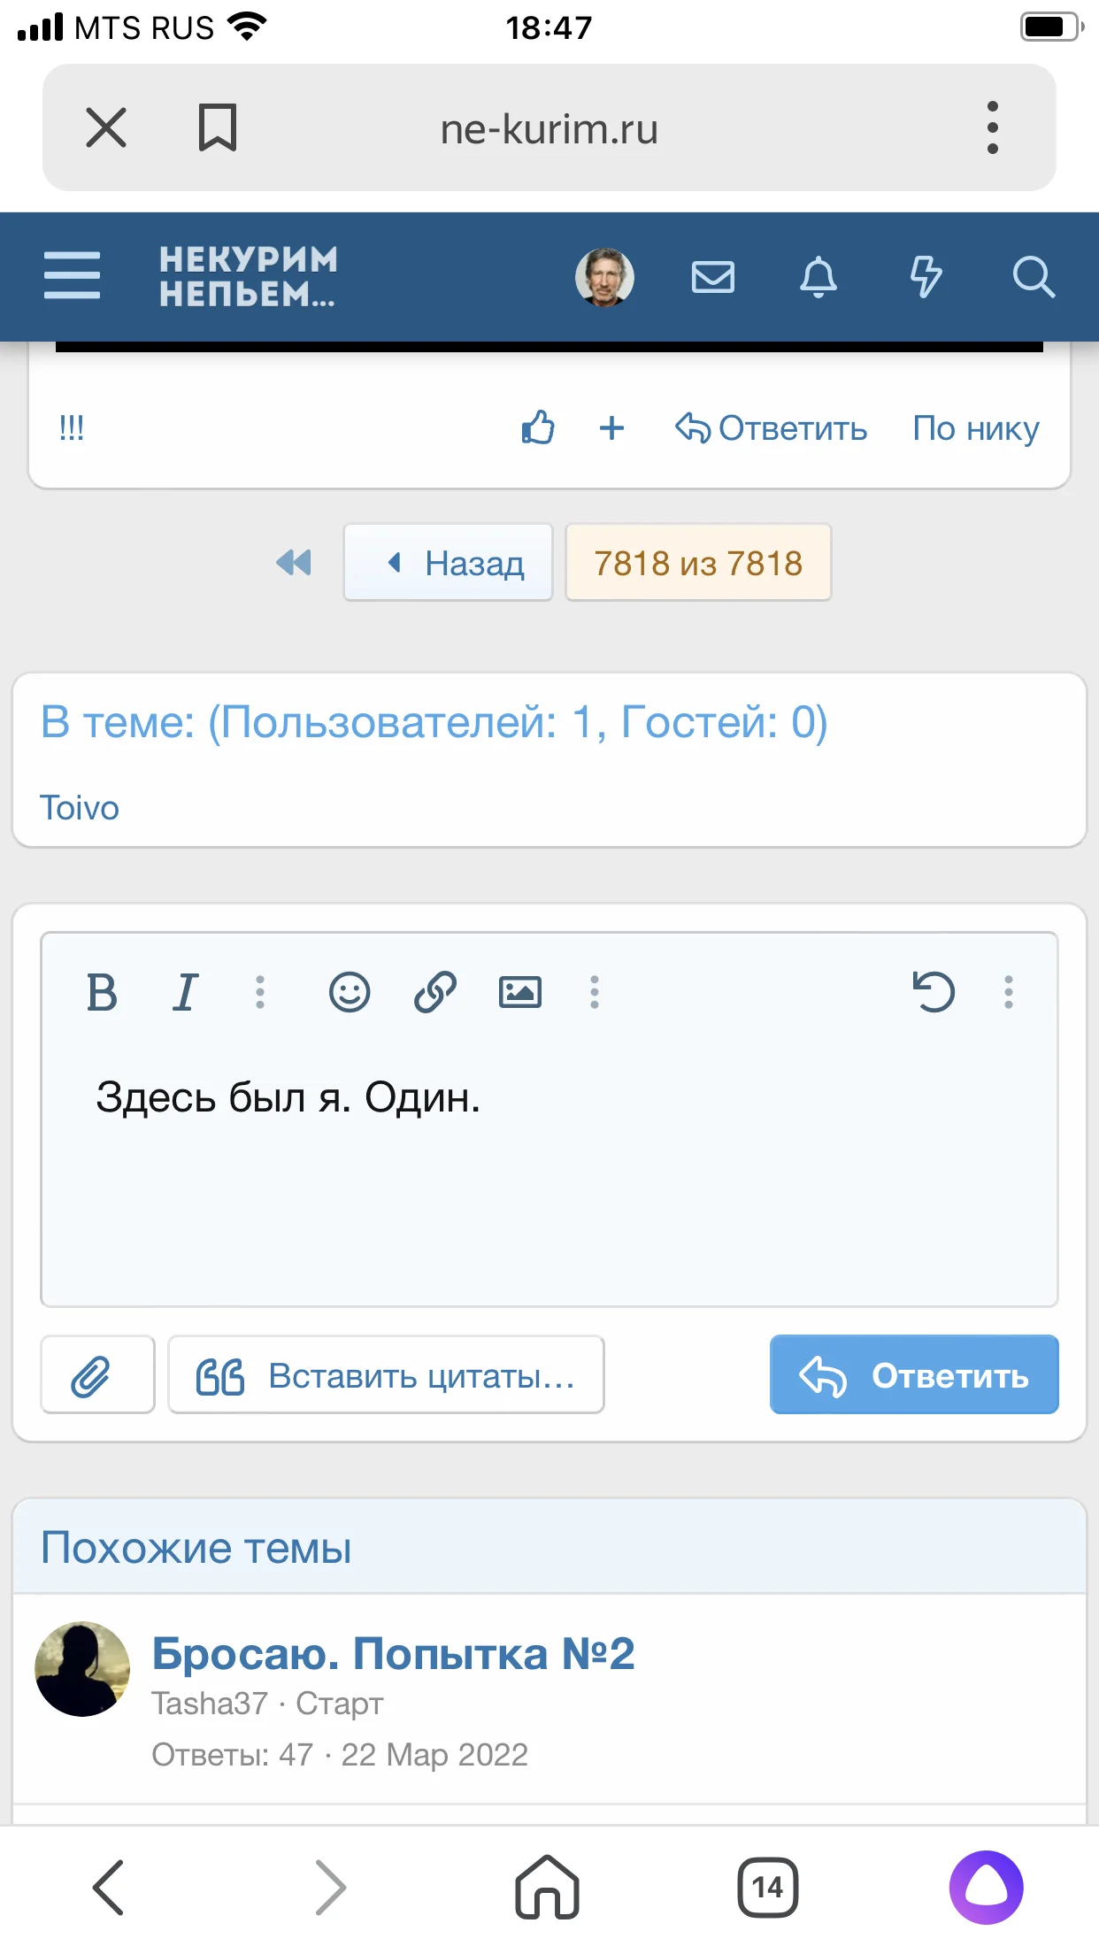Image resolution: width=1099 pixels, height=1954 pixels.
Task: Toggle bold formatting in editor
Action: pos(102,992)
